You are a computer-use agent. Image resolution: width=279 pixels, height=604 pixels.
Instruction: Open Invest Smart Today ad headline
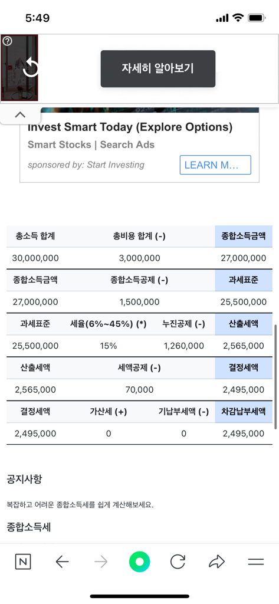pyautogui.click(x=130, y=127)
